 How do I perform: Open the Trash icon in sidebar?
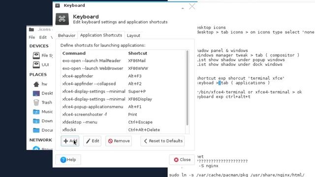coord(36,103)
